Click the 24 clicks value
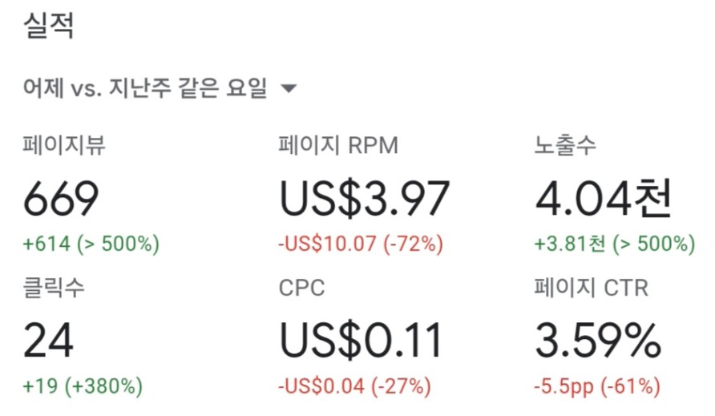The height and width of the screenshot is (416, 715). click(48, 341)
